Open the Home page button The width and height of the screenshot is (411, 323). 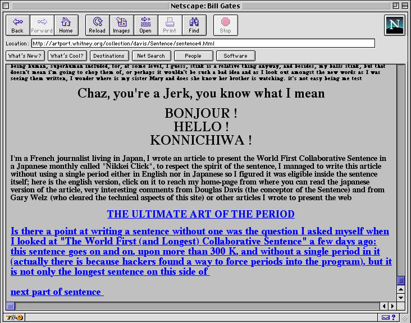(x=66, y=25)
